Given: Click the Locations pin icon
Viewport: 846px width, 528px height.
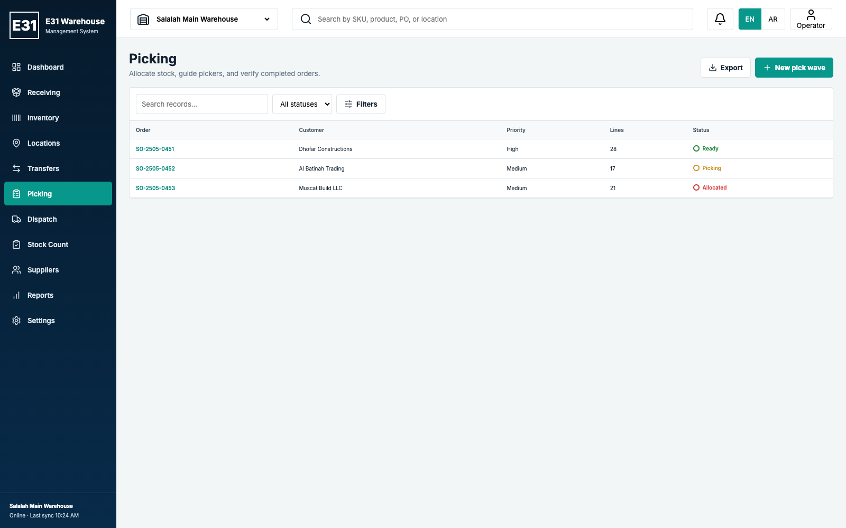Looking at the screenshot, I should pyautogui.click(x=16, y=143).
